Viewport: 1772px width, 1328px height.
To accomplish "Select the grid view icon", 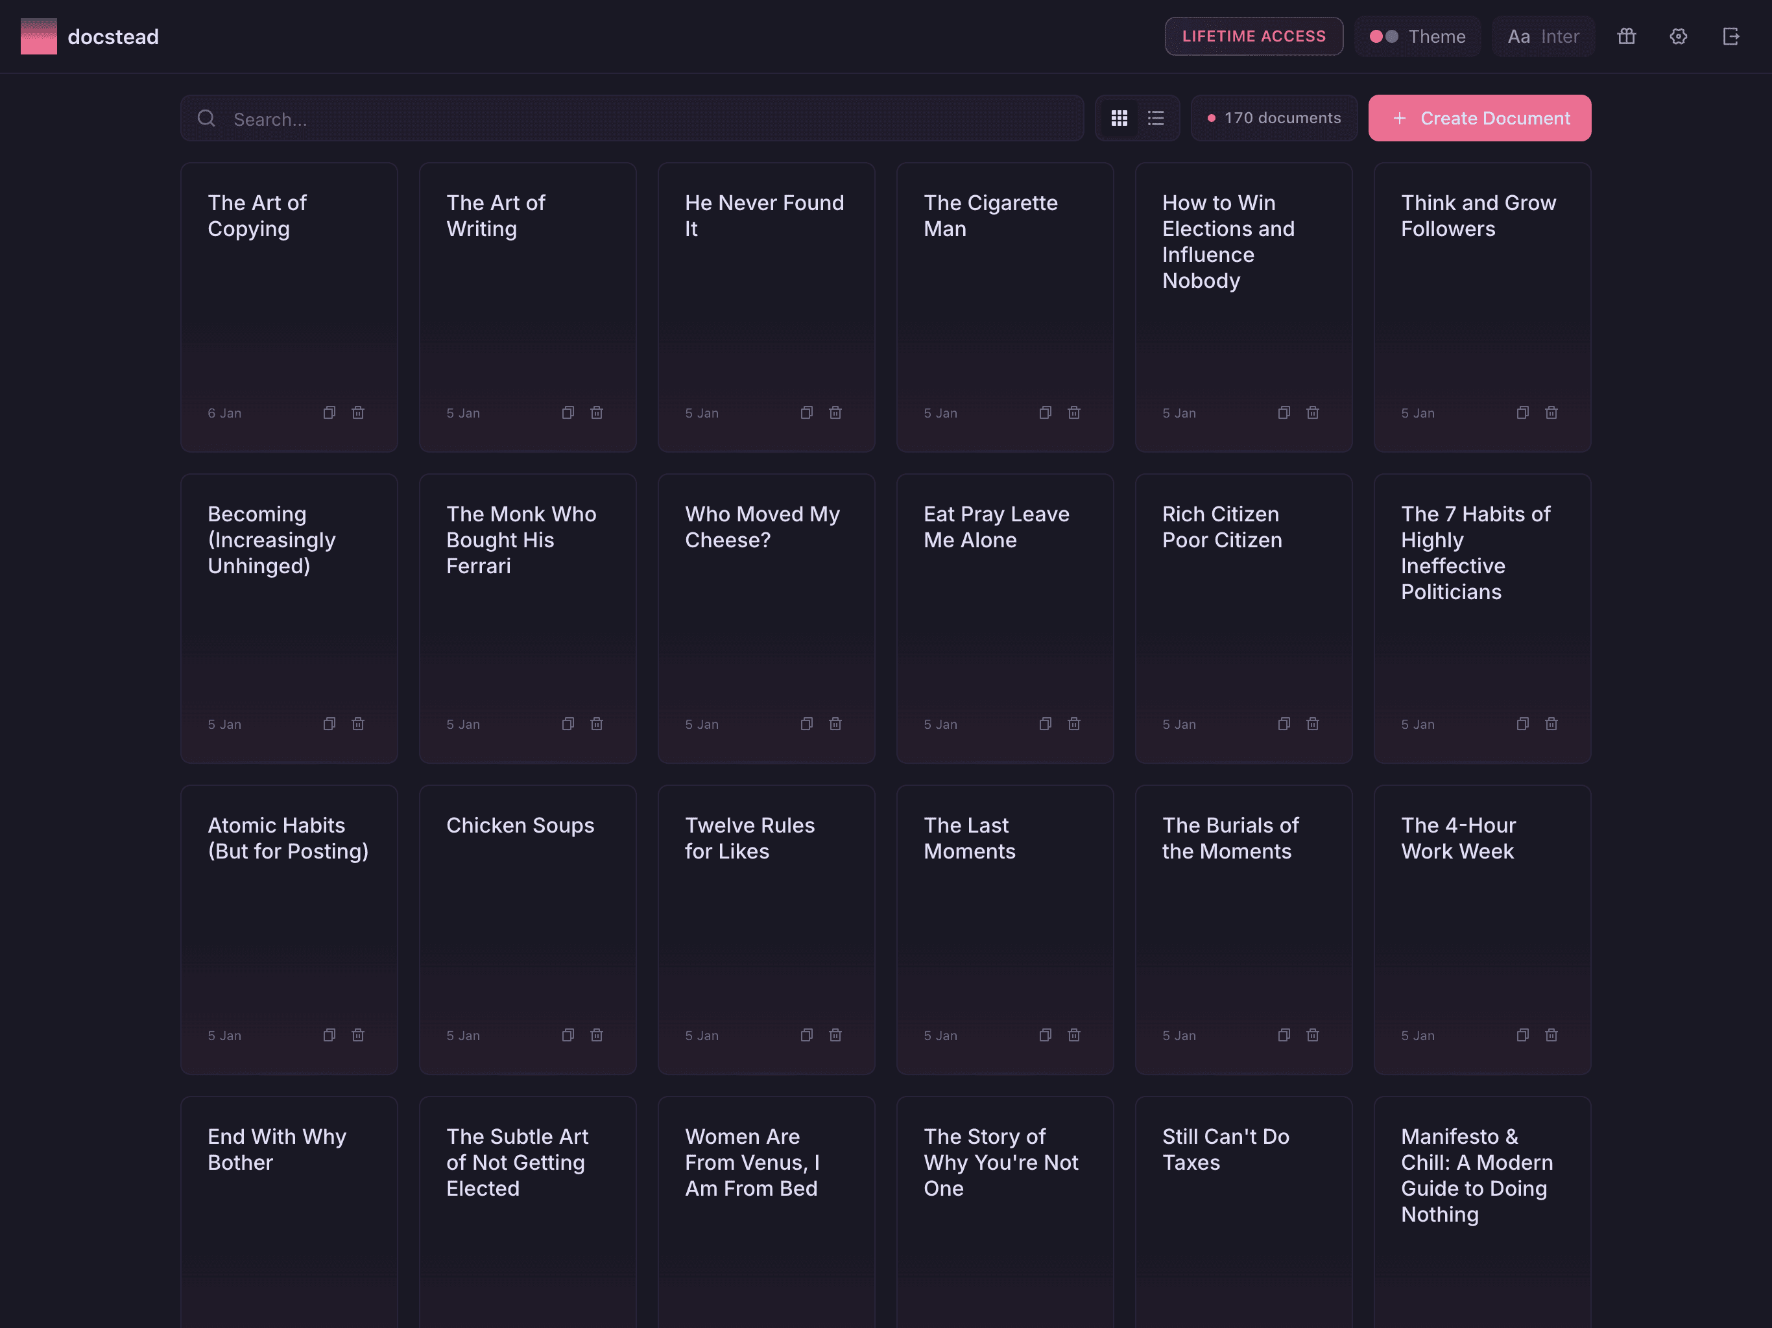I will coord(1120,118).
